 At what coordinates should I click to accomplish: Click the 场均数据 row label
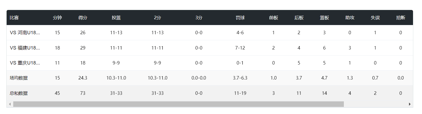pos(19,78)
